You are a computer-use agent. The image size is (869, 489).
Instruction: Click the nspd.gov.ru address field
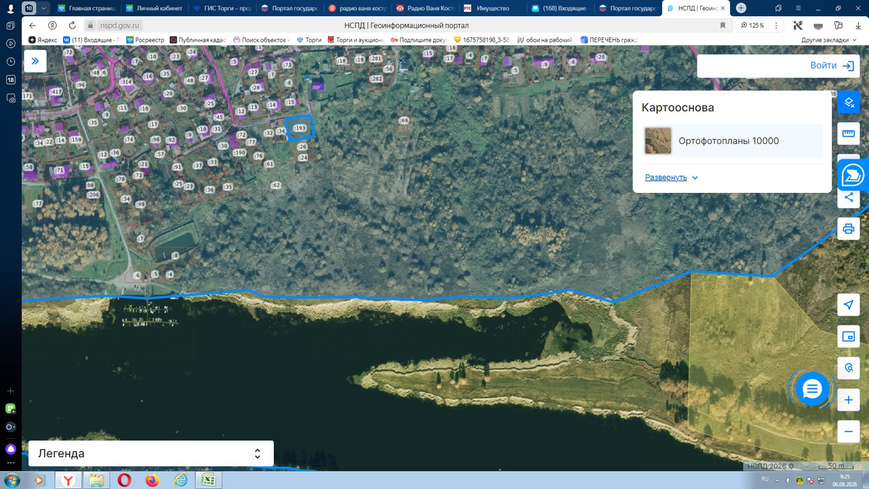(x=120, y=26)
